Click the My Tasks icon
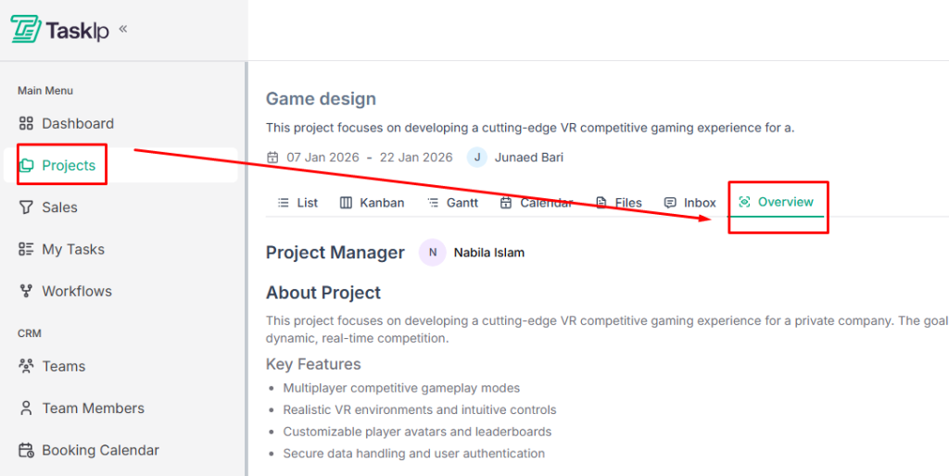 pyautogui.click(x=26, y=249)
